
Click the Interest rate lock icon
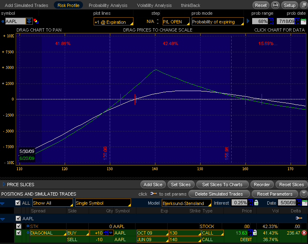257,203
